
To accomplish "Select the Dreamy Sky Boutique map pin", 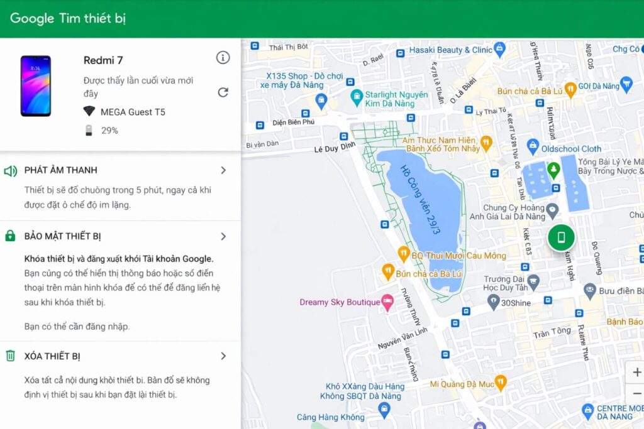I will [x=387, y=302].
